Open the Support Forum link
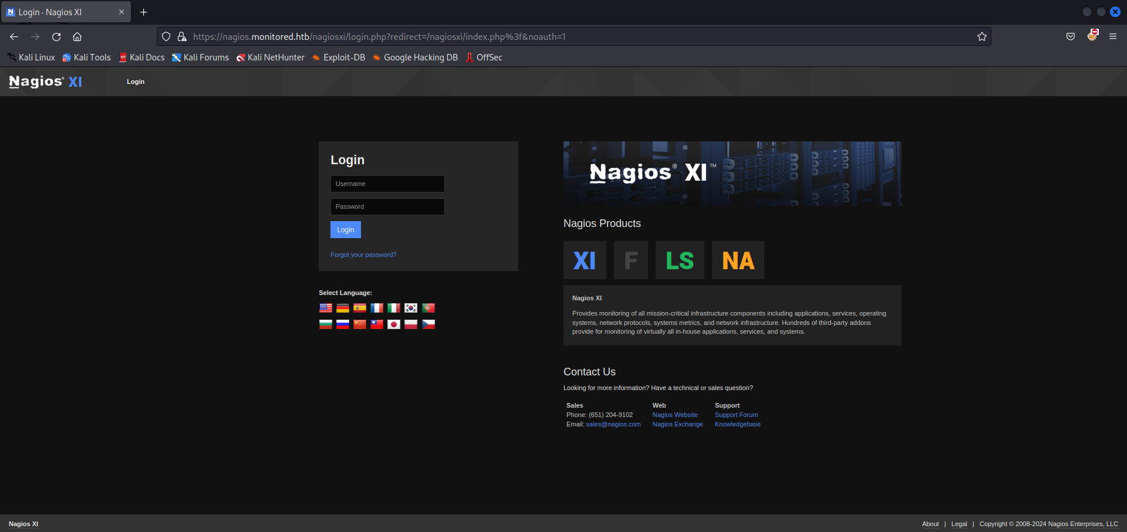1127x532 pixels. click(x=736, y=415)
